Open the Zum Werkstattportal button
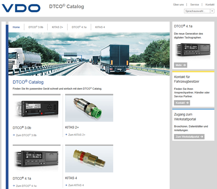This screenshot has width=217, height=189. [x=189, y=137]
